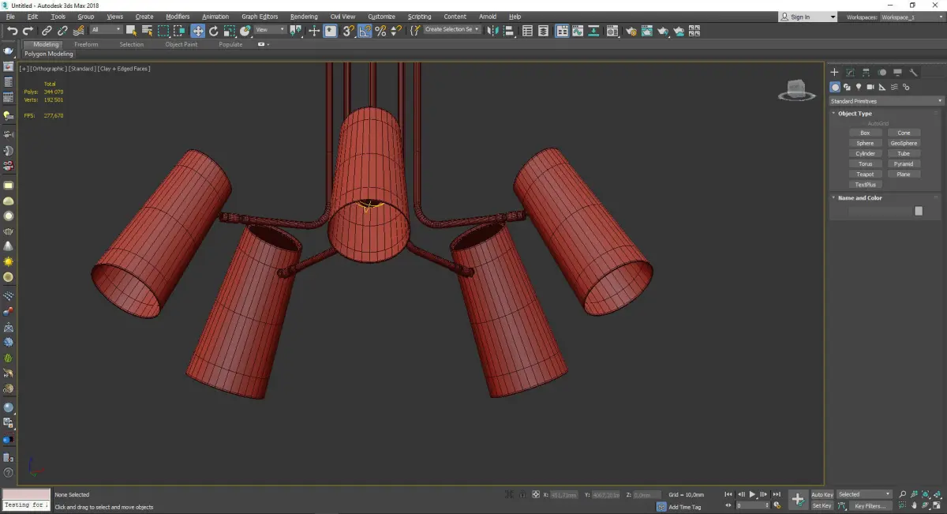Screen dimensions: 947x514
Task: Open the Workspaces dropdown list
Action: (909, 17)
